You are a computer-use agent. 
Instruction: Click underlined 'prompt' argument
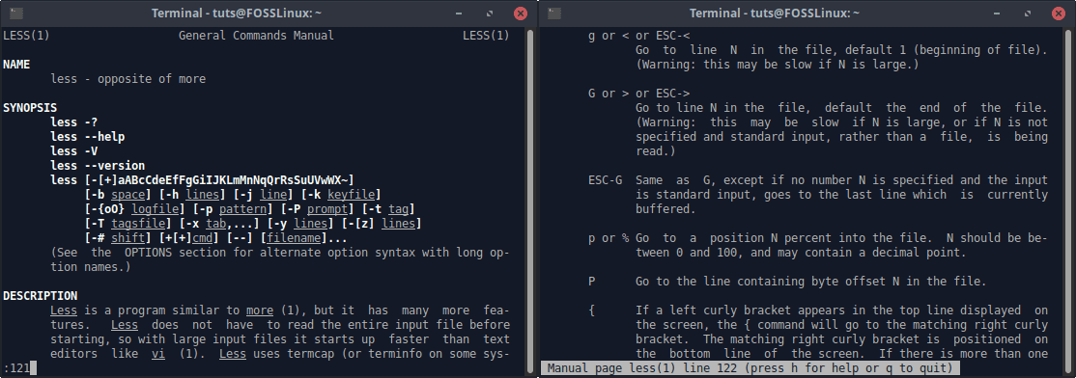[327, 209]
